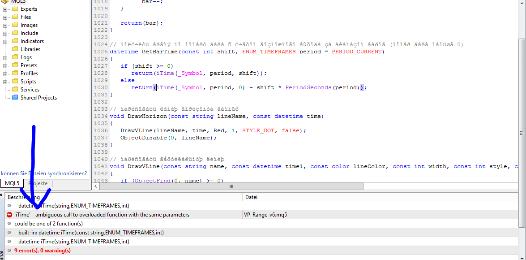Expand the Logs tree node
The height and width of the screenshot is (260, 526).
5,57
